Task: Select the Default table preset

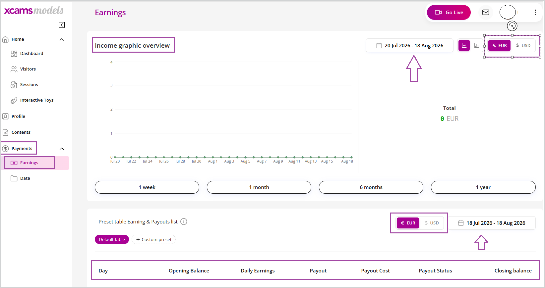Action: click(x=112, y=239)
